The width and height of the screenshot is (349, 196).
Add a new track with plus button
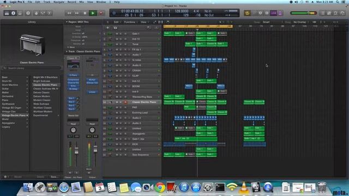pos(108,28)
